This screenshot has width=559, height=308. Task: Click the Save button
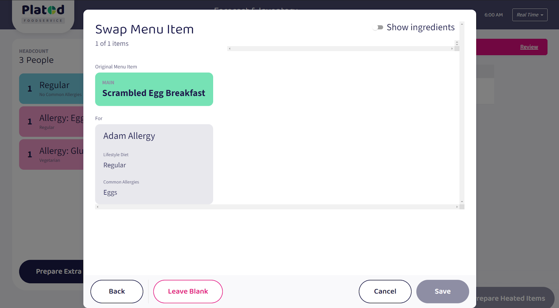[x=442, y=292]
